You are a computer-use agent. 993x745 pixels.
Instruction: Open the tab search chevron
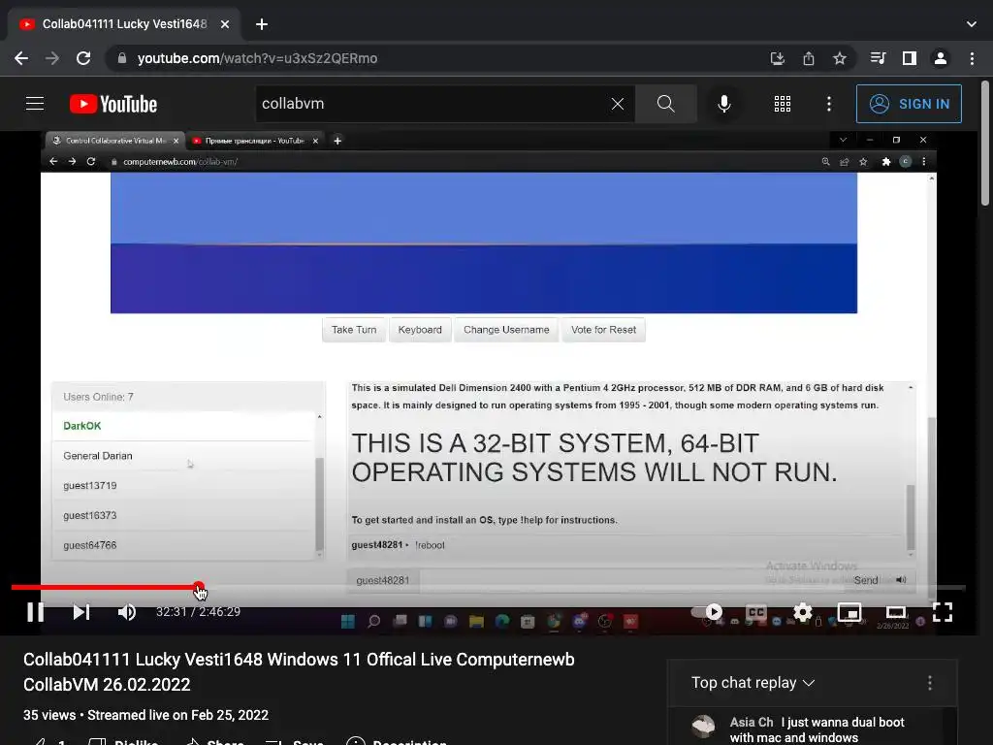coord(972,24)
